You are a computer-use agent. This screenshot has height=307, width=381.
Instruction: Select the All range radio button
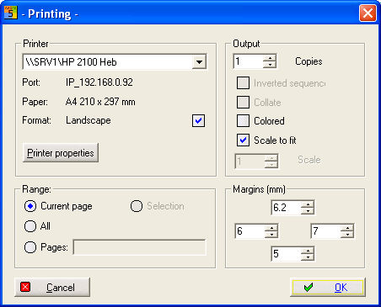pos(30,226)
